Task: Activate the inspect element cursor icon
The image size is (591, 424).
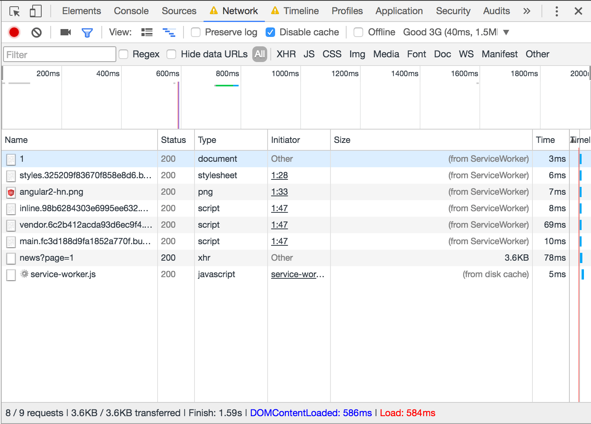Action: 15,11
